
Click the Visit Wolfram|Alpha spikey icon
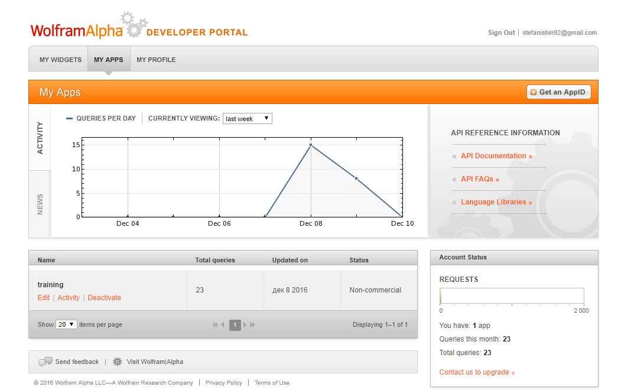pos(118,362)
